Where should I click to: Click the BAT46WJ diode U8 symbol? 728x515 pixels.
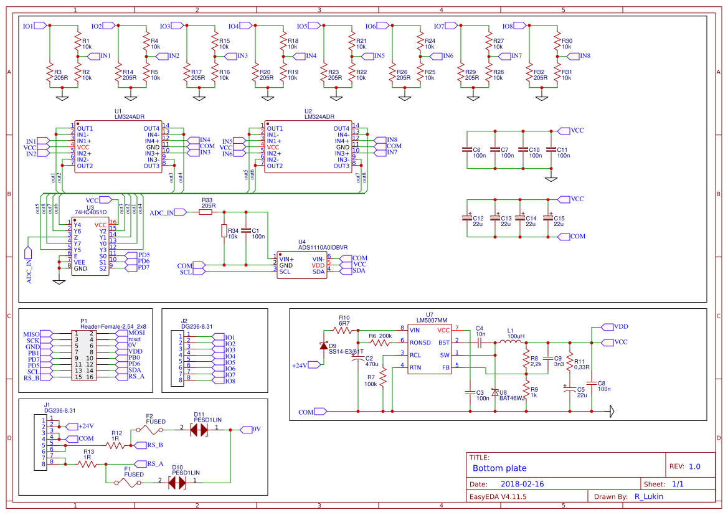(495, 393)
